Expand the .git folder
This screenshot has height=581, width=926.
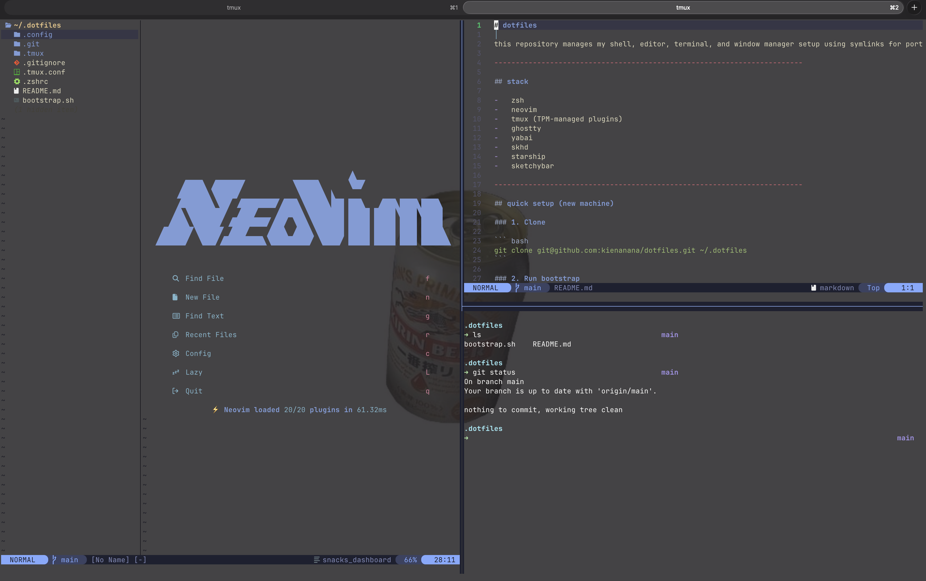31,44
